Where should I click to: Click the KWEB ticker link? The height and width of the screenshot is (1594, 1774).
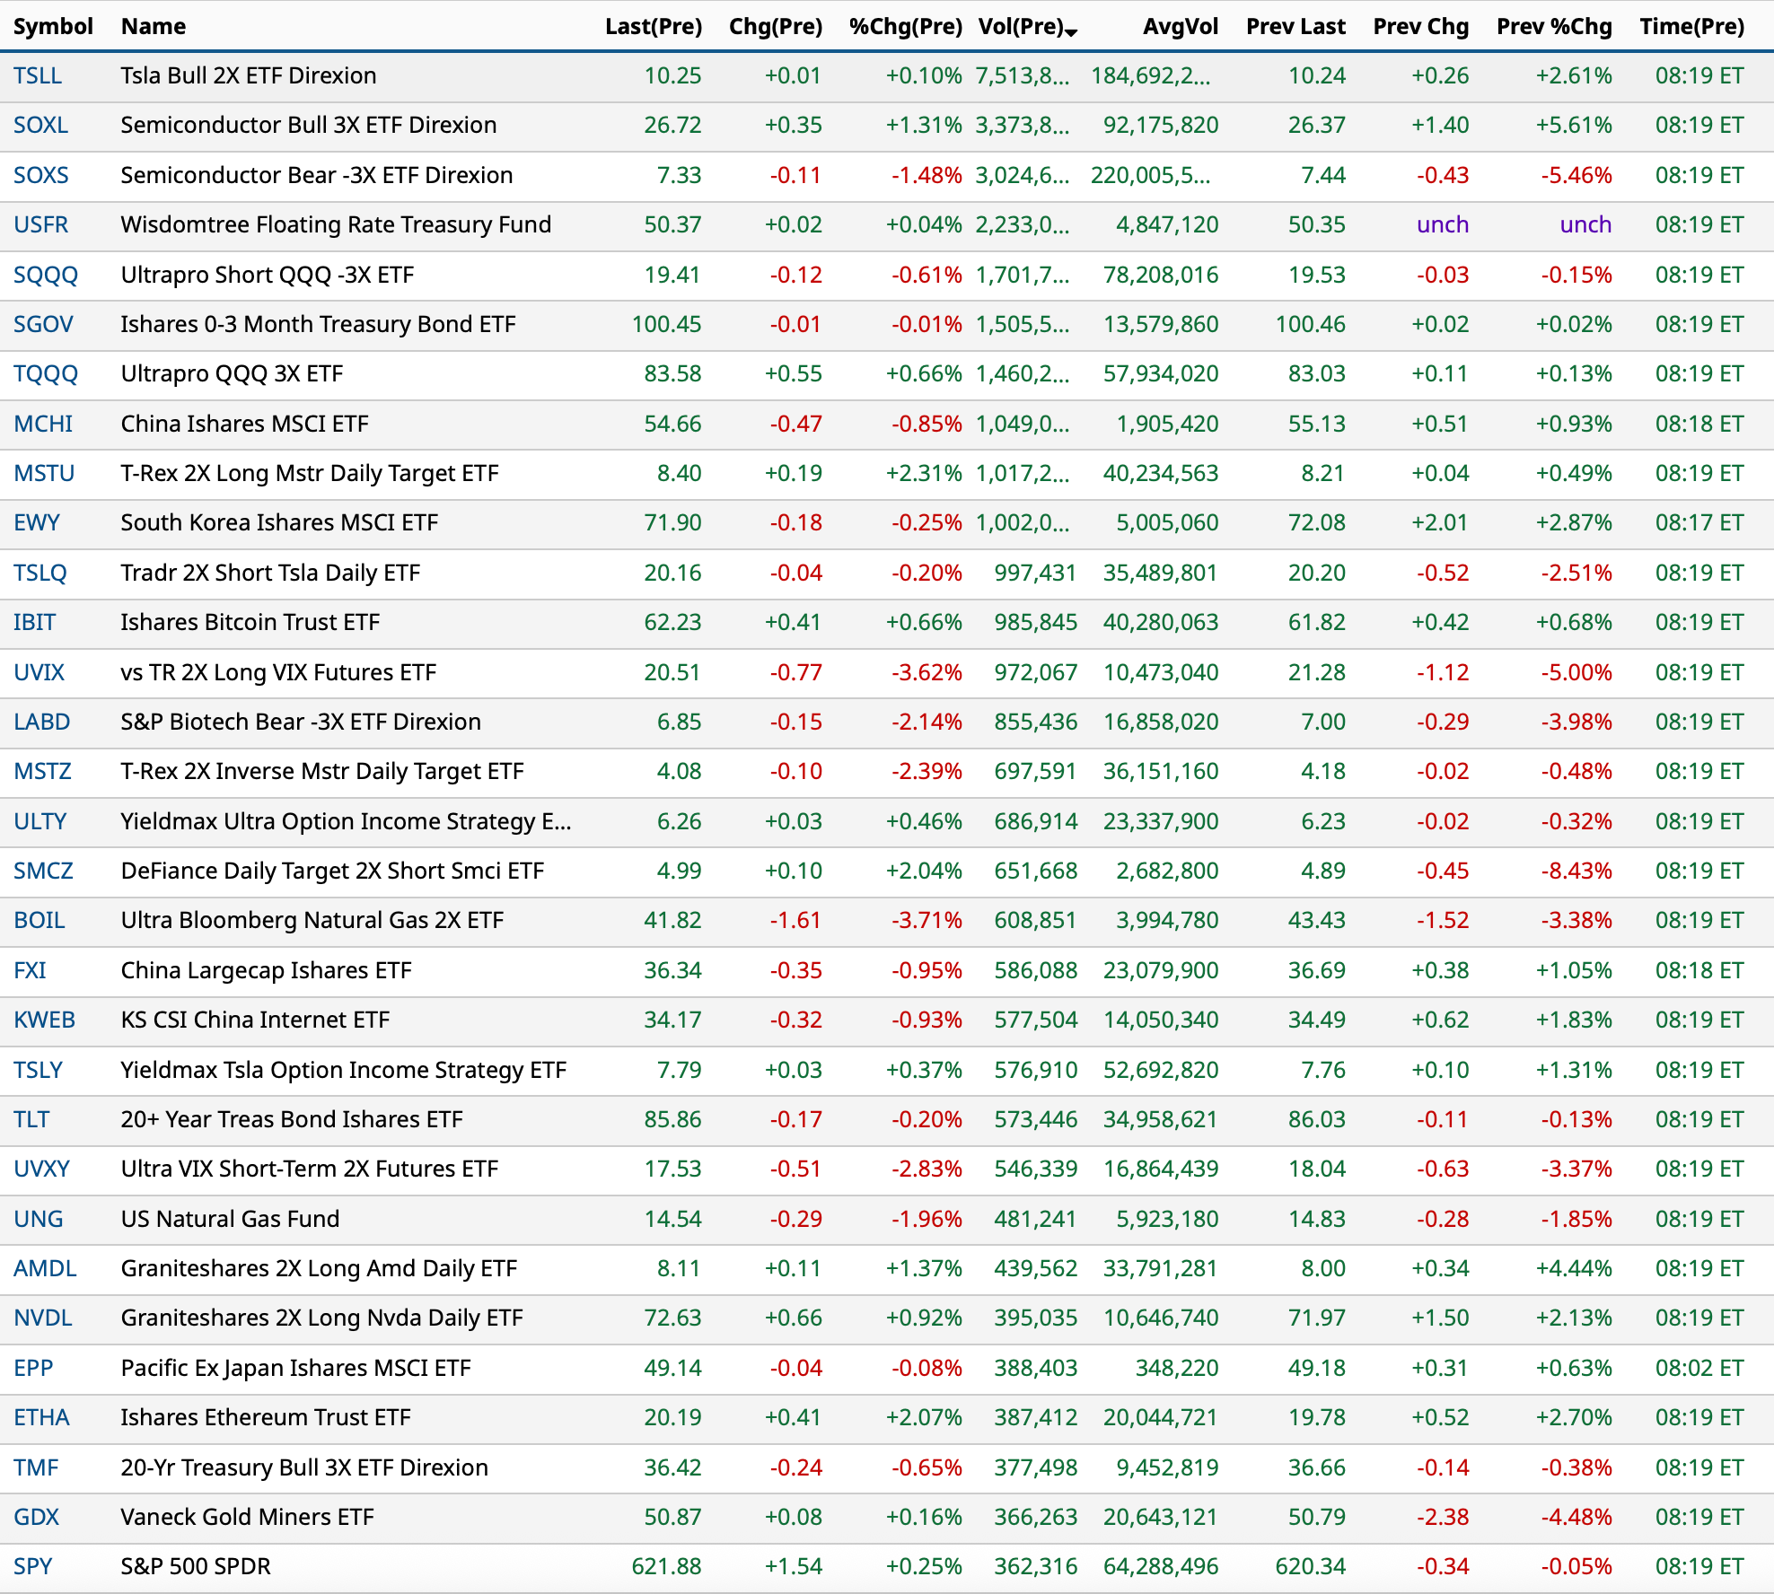pos(44,1020)
